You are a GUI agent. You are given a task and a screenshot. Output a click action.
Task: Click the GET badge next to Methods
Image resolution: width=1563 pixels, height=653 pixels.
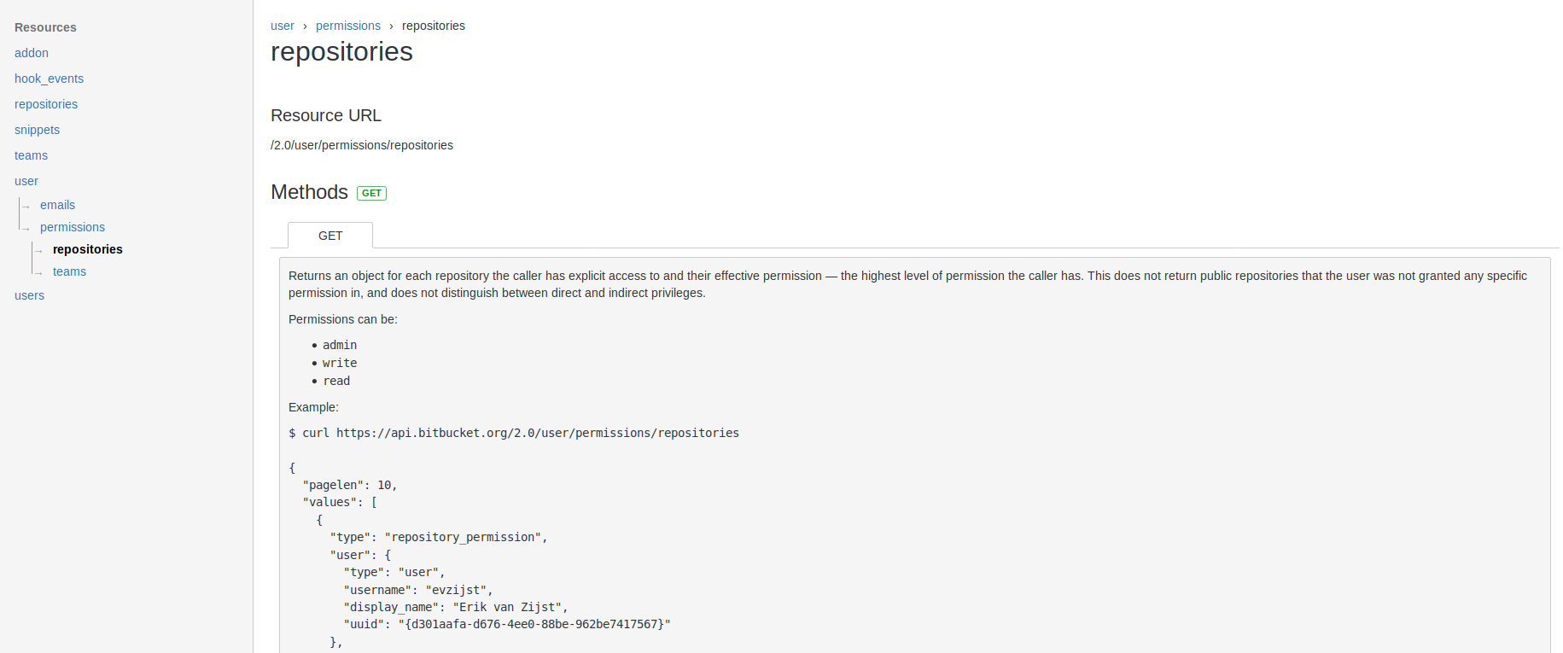pos(371,193)
